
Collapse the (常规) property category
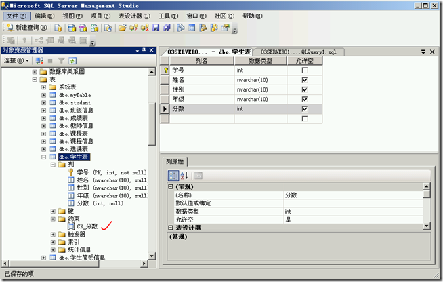pos(171,186)
